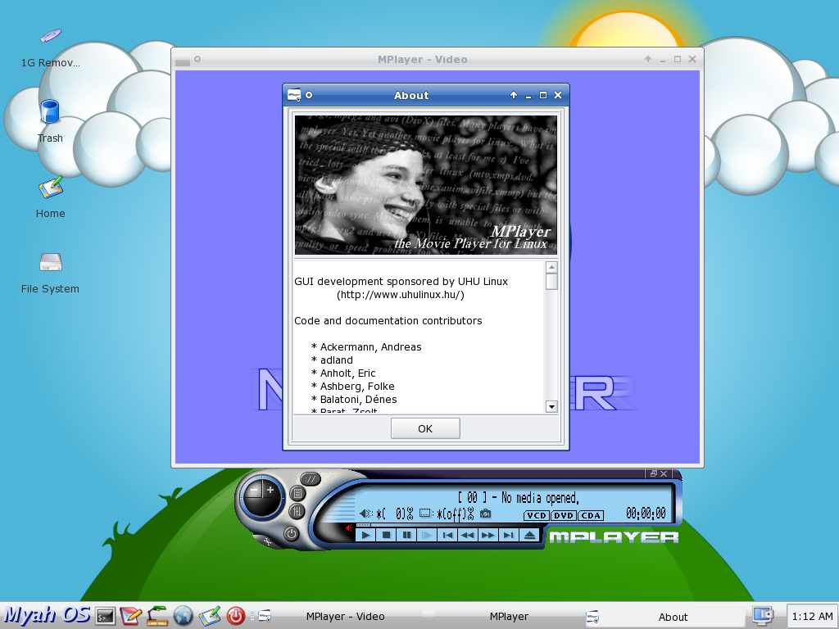This screenshot has height=629, width=839.
Task: Open the equalizer button on MPlayer skin
Action: click(x=297, y=512)
